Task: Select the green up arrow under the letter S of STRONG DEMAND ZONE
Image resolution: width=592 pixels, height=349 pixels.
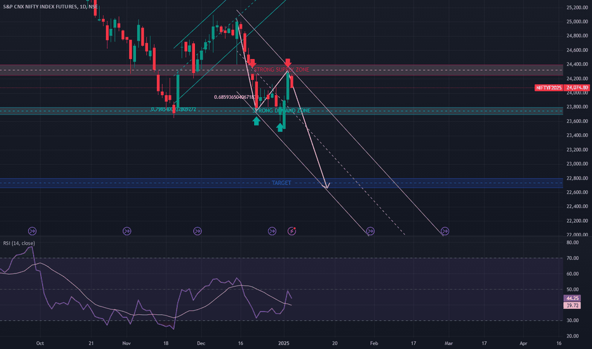Action: click(x=257, y=121)
